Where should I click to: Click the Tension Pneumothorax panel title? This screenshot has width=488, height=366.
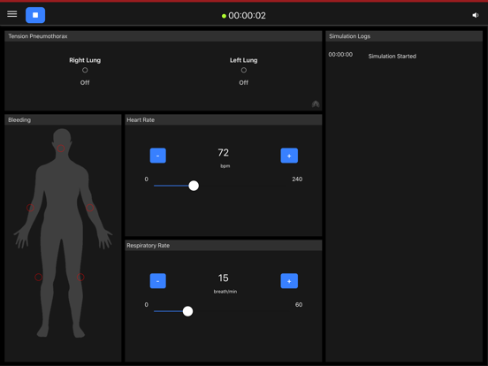(x=38, y=36)
